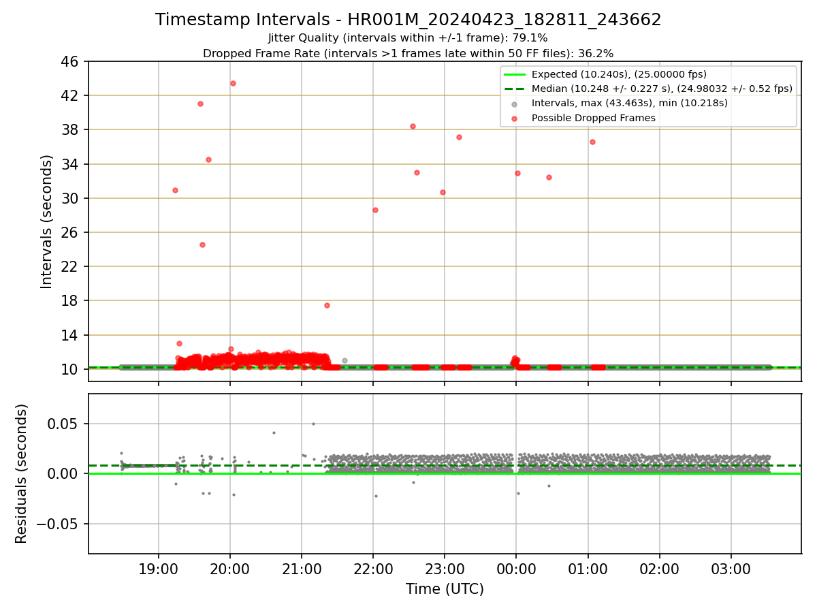
Task: Click the highest residual point near 0.05
Action: 313,424
